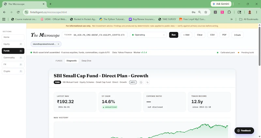This screenshot has width=261, height=138.
Task: Open the Operating mode dropdown
Action: tap(148, 35)
